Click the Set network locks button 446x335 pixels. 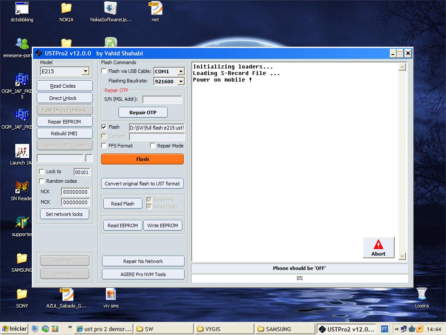point(64,214)
